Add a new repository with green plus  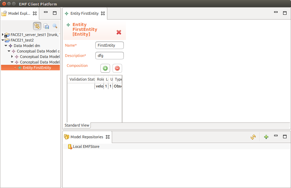(x=266, y=137)
